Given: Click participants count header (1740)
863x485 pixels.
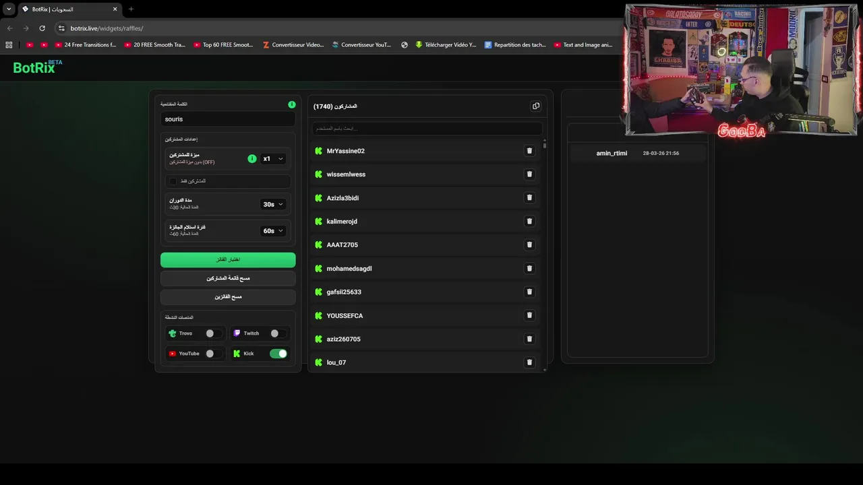Looking at the screenshot, I should [x=335, y=106].
